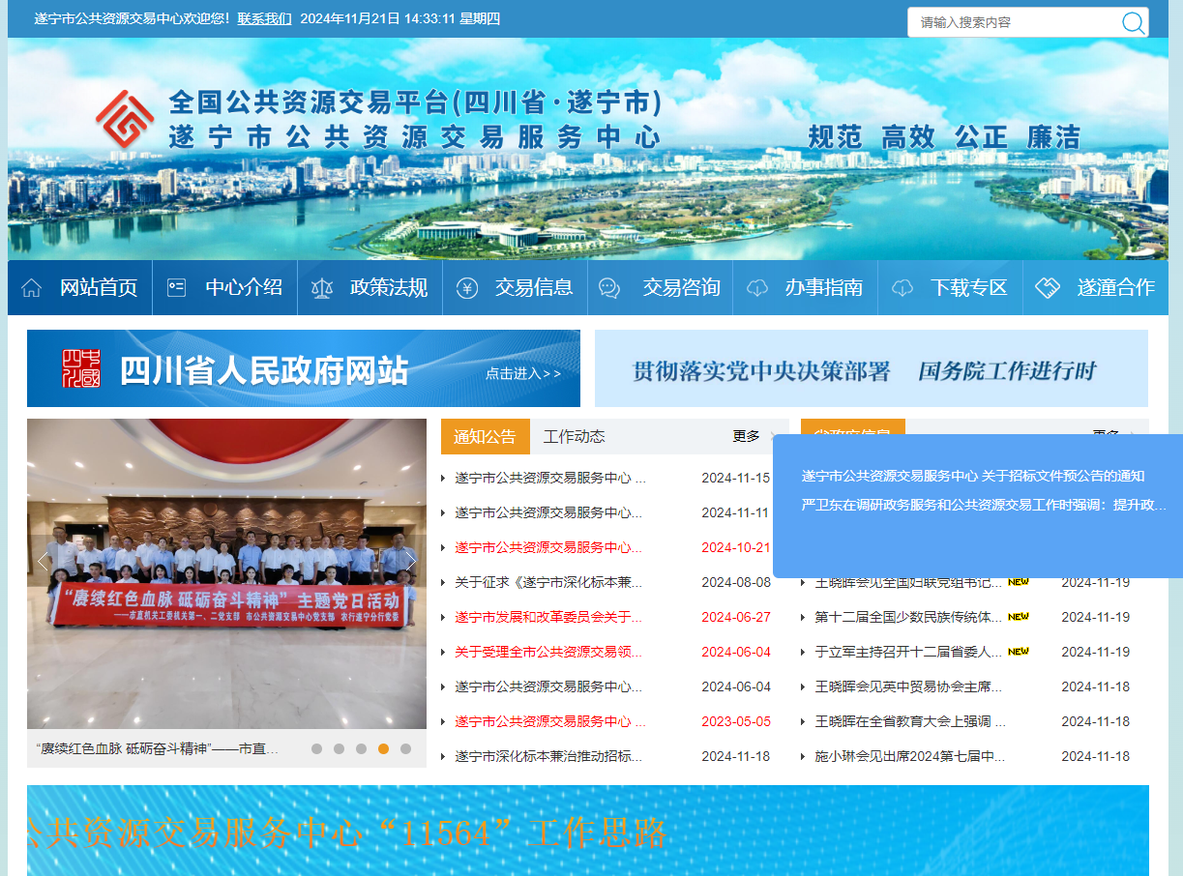Click the handshake icon beside 遂潼合作
Screen dimensions: 1183x876
click(x=1048, y=288)
